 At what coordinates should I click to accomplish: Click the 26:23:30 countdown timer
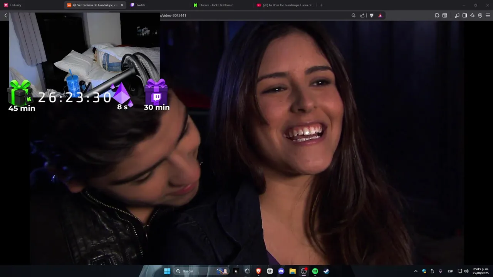point(75,98)
